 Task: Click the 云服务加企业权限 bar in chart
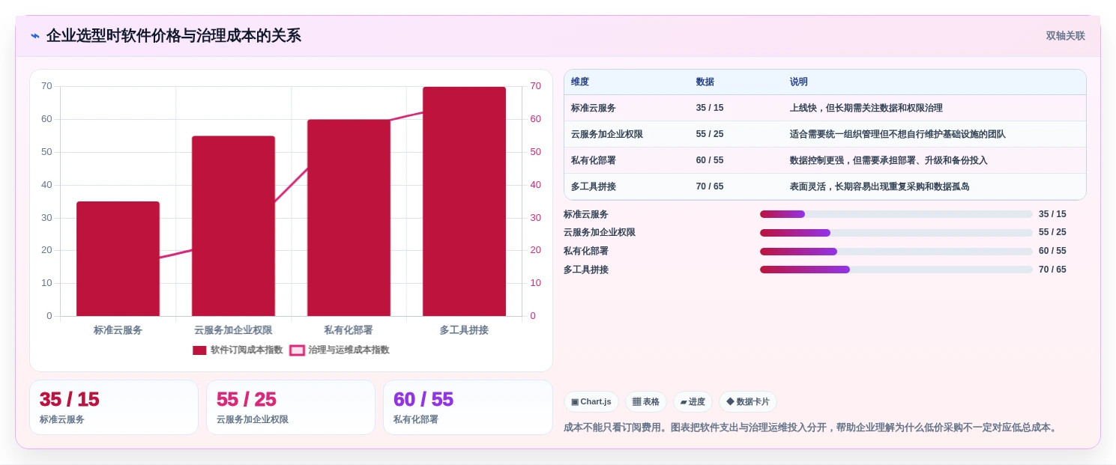pyautogui.click(x=233, y=226)
